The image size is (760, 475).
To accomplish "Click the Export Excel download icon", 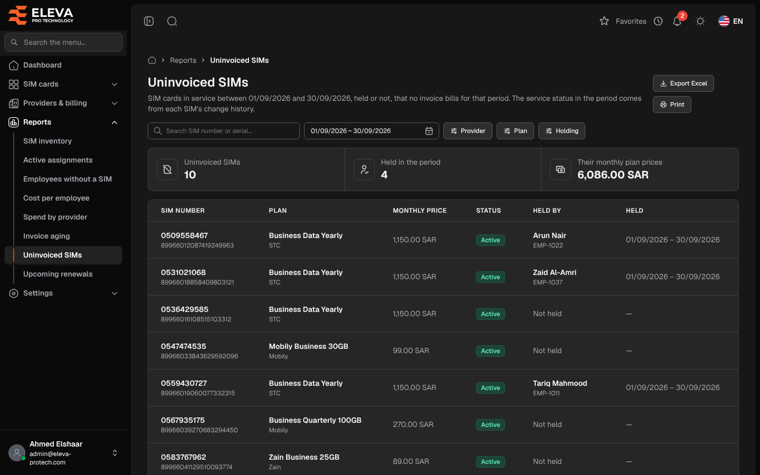I will [663, 83].
